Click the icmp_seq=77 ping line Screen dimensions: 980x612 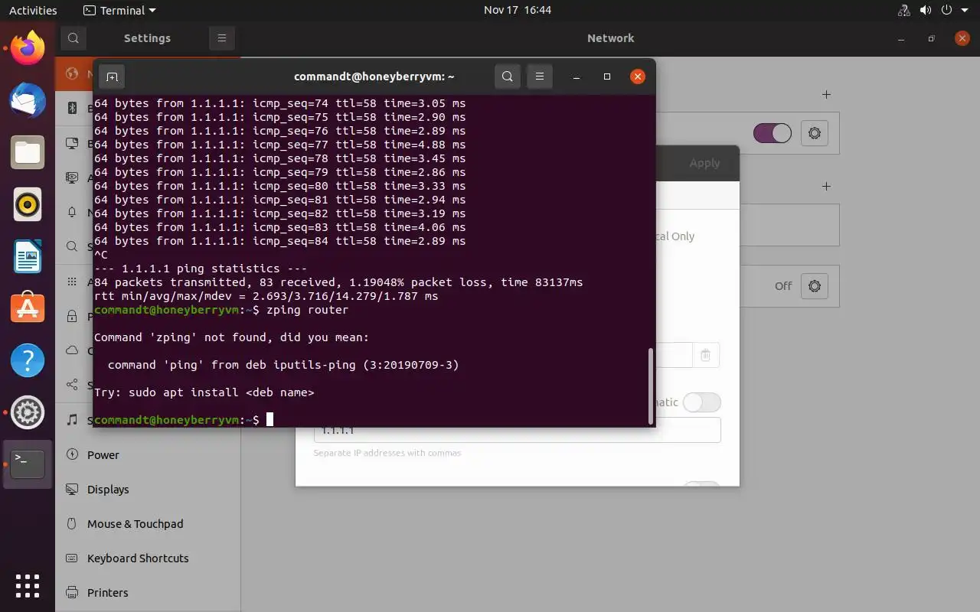(279, 145)
